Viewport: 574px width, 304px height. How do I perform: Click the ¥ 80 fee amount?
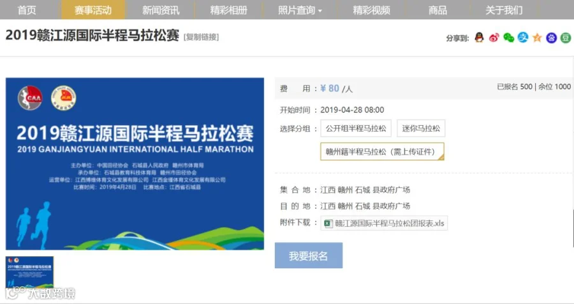330,88
